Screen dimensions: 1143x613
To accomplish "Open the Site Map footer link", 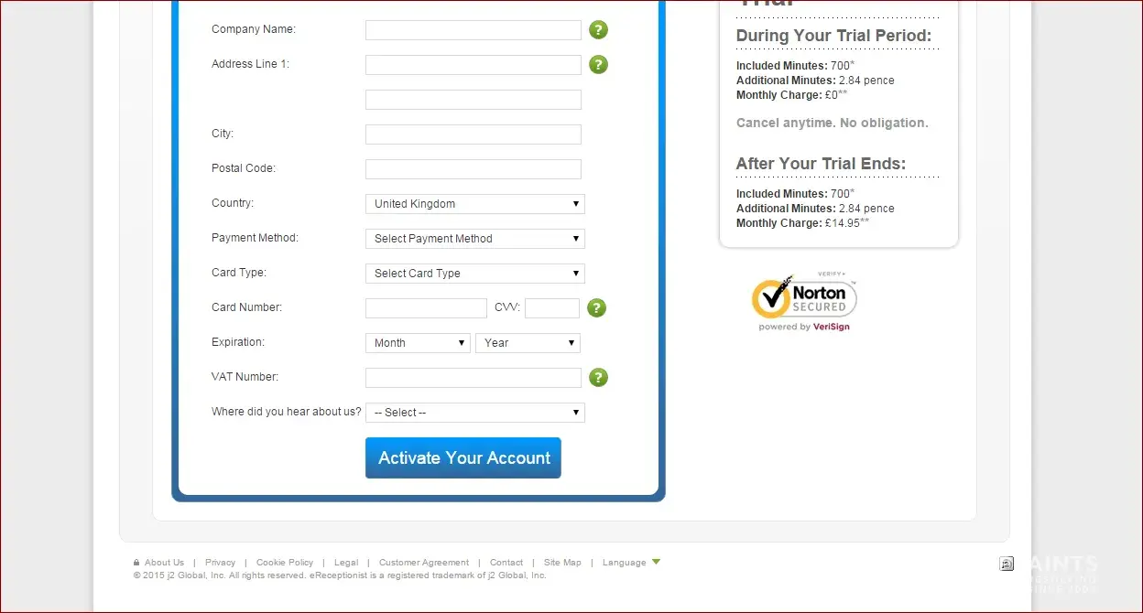I will click(562, 563).
